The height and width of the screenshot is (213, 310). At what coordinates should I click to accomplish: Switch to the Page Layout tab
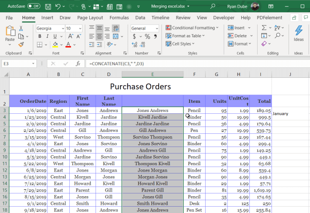(90, 17)
